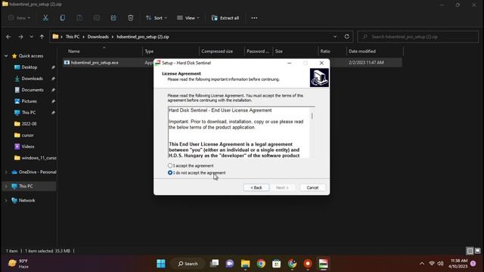Screen dimensions: 484x272
Task: Click the license text scrollbar thumb
Action: coord(312,116)
